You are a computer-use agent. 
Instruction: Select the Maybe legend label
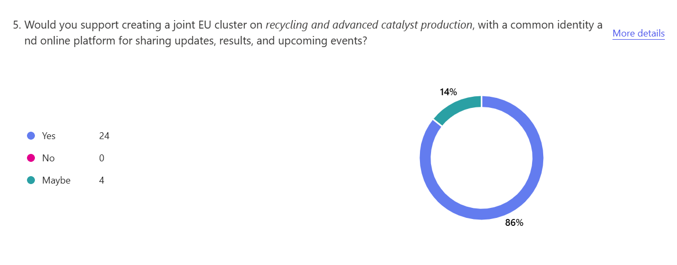point(56,180)
